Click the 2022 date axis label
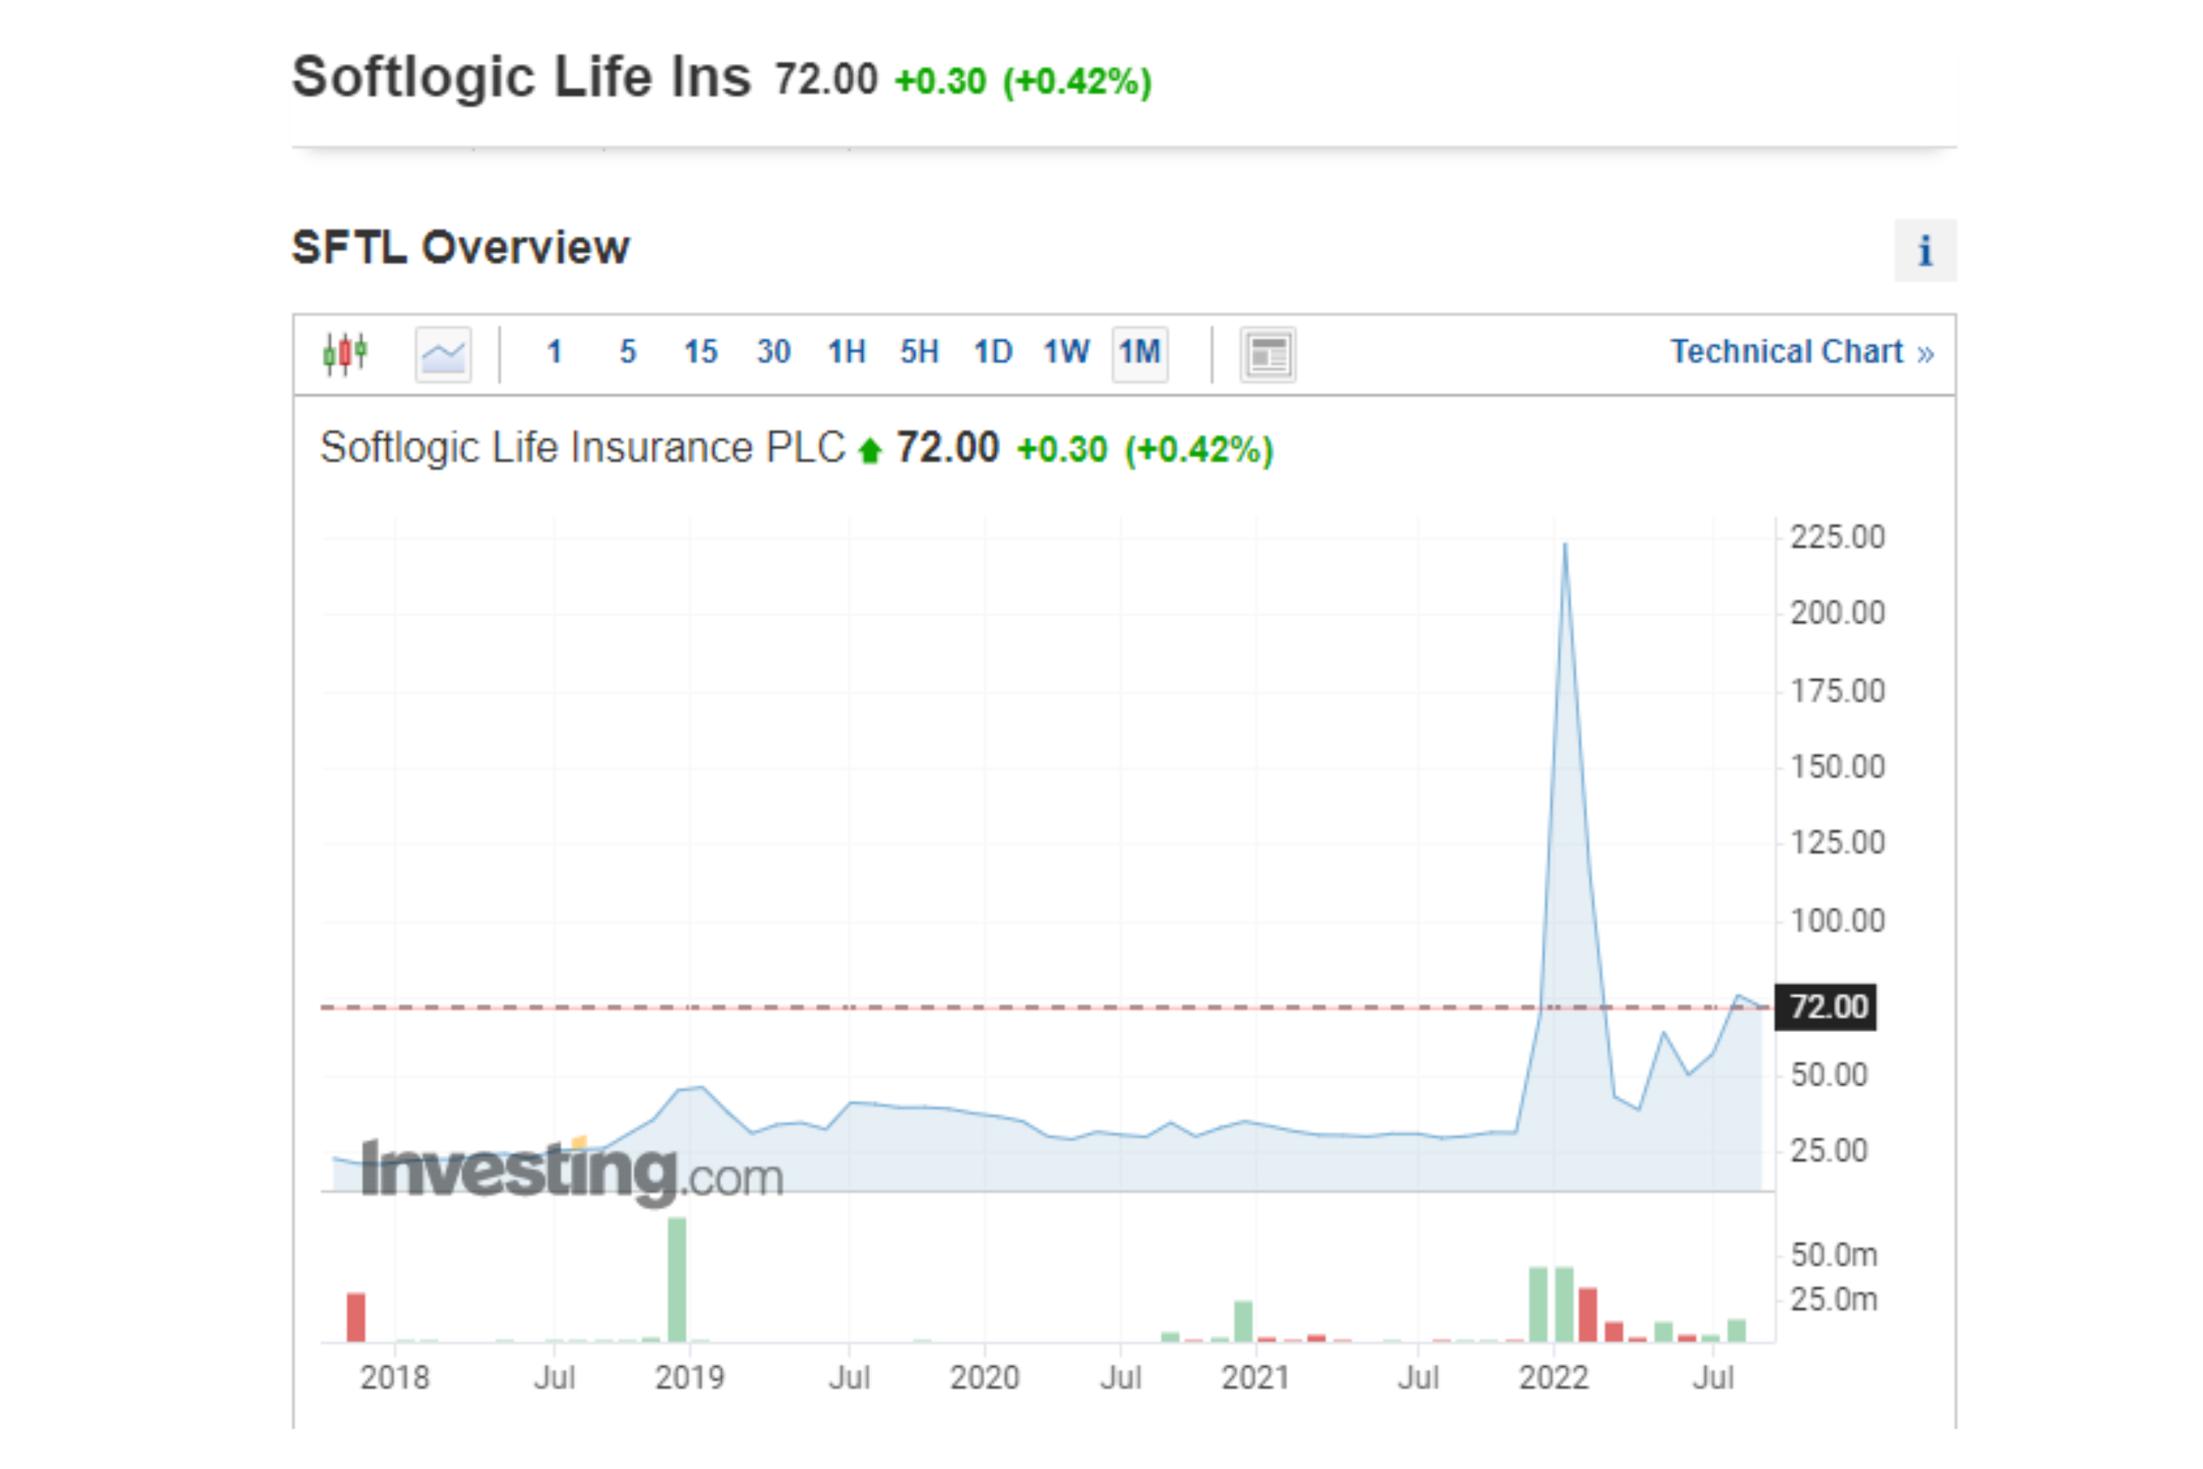This screenshot has width=2203, height=1469. pos(1554,1378)
